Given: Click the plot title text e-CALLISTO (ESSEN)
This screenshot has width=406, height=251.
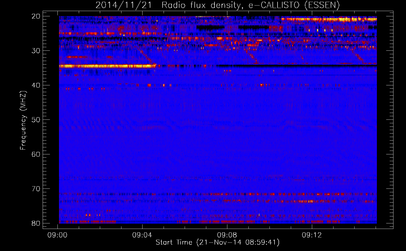Looking at the screenshot, I should (x=294, y=5).
